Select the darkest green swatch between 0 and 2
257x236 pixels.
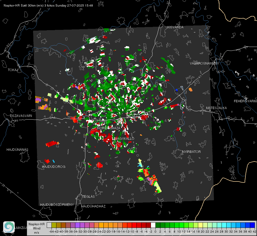pos(158,225)
